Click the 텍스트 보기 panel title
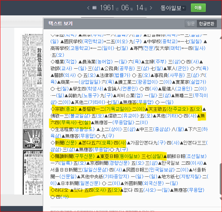This screenshot has height=212, width=222. (60, 23)
